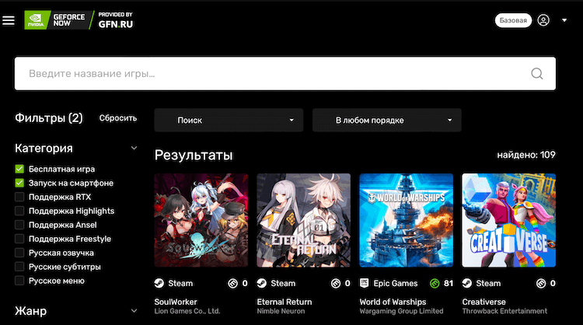Uncheck the Бесплатная игра filter
This screenshot has width=583, height=325.
point(19,169)
